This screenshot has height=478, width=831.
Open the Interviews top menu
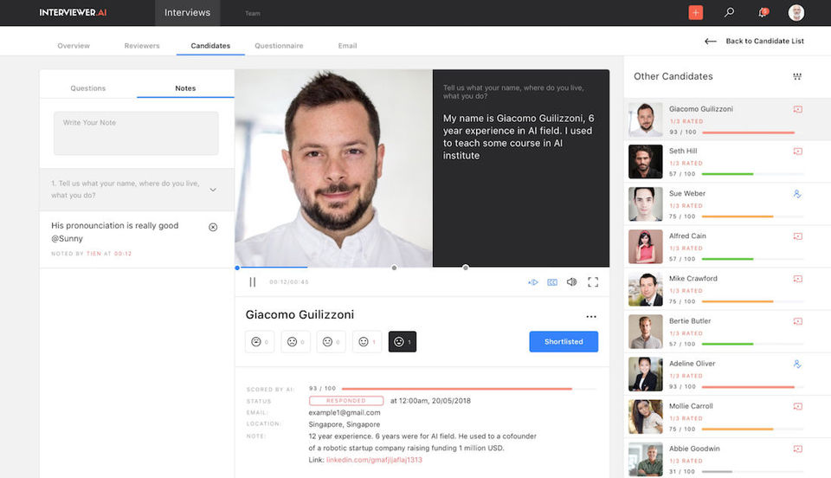[187, 13]
